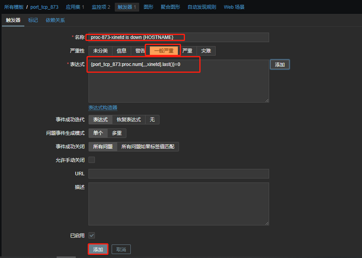
Task: Open the 表达式构造器 link
Action: click(103, 108)
